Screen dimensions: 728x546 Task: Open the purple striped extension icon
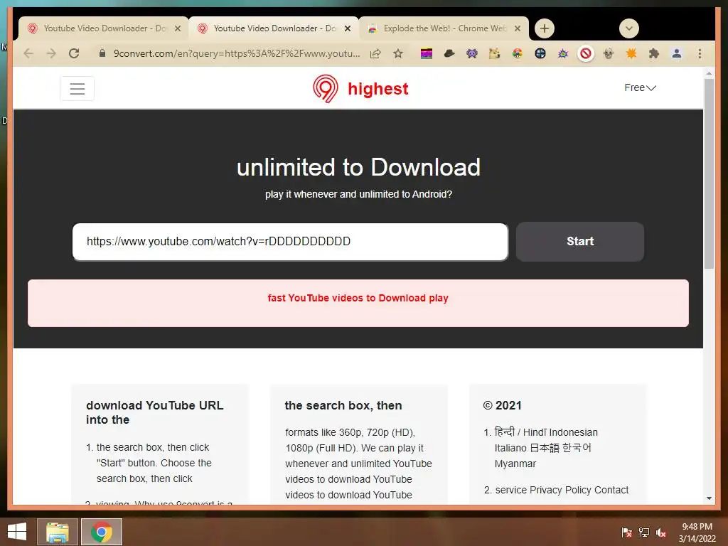(427, 54)
